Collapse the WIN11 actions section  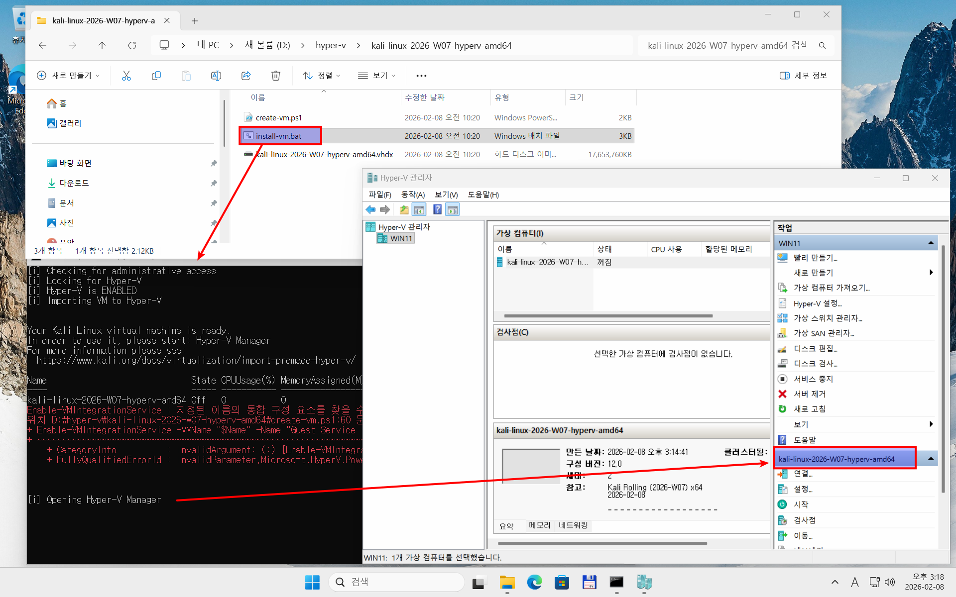[x=931, y=243]
